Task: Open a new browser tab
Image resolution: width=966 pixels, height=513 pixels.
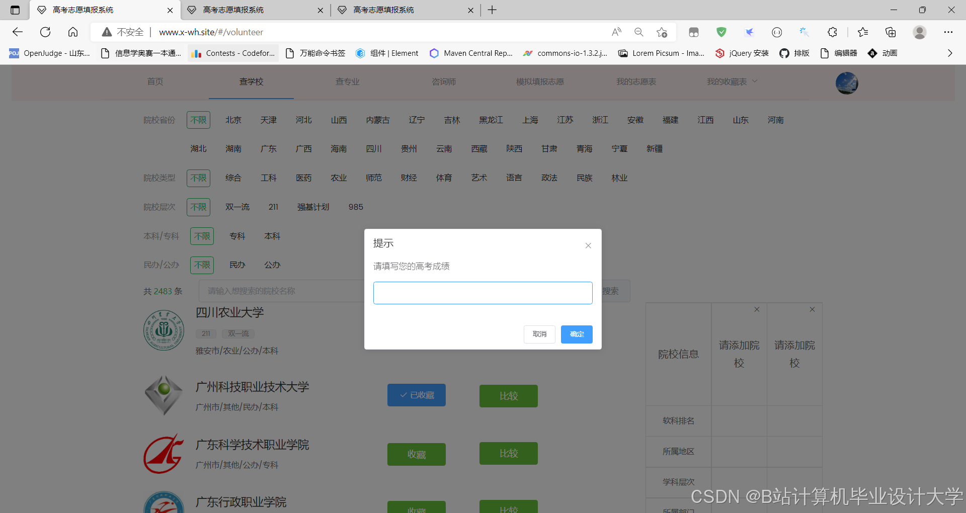Action: pos(492,10)
